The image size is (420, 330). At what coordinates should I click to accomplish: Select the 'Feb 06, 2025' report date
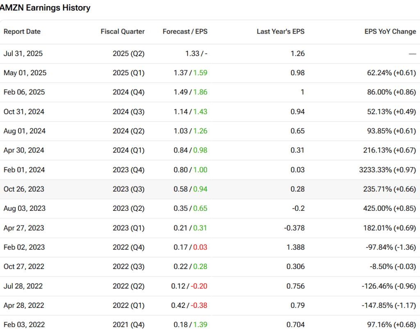pos(24,92)
